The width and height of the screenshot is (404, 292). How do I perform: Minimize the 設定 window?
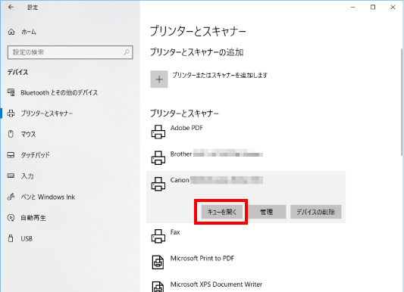click(x=353, y=8)
